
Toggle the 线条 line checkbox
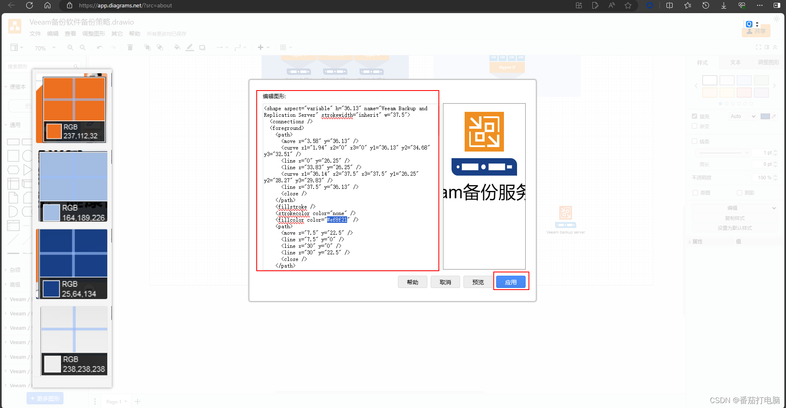tap(694, 141)
